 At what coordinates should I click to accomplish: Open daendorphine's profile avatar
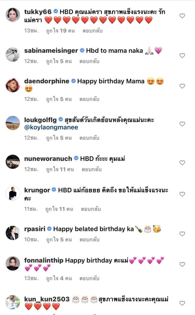(x=13, y=85)
